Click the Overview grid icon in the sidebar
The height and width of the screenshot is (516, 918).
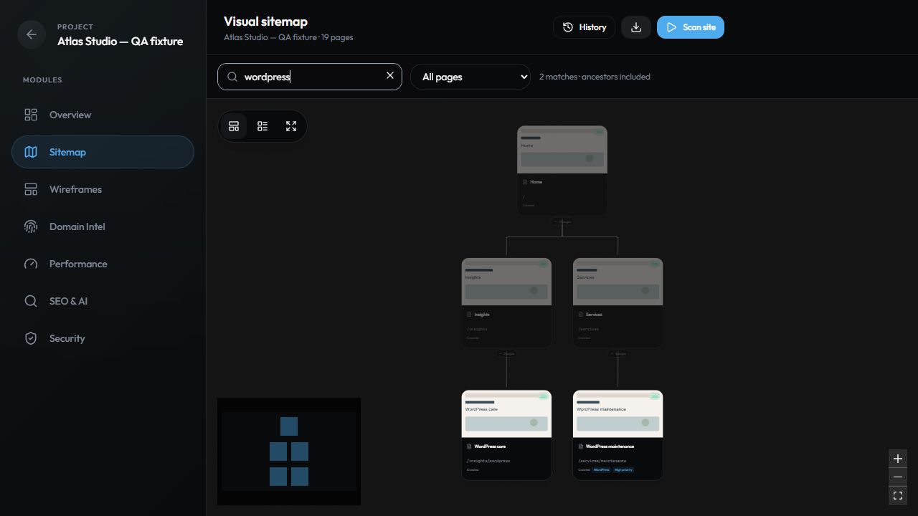tap(31, 115)
